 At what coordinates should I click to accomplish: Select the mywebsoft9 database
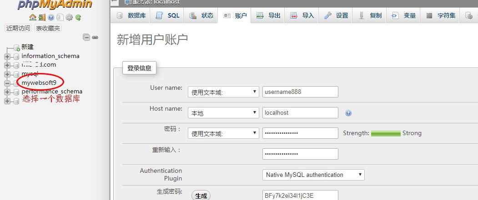(x=39, y=83)
